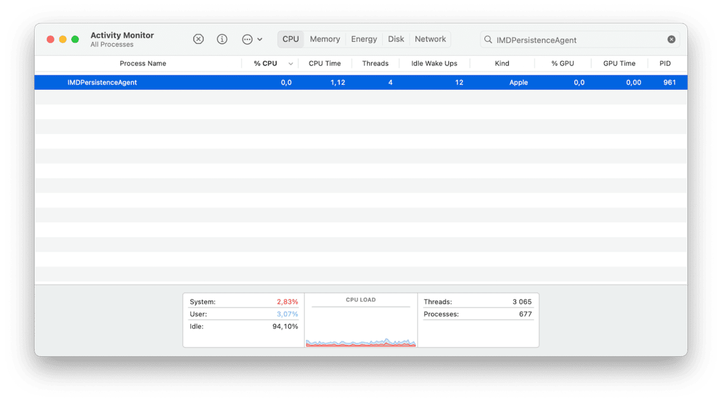Click the ellipsis more-options icon

point(248,39)
